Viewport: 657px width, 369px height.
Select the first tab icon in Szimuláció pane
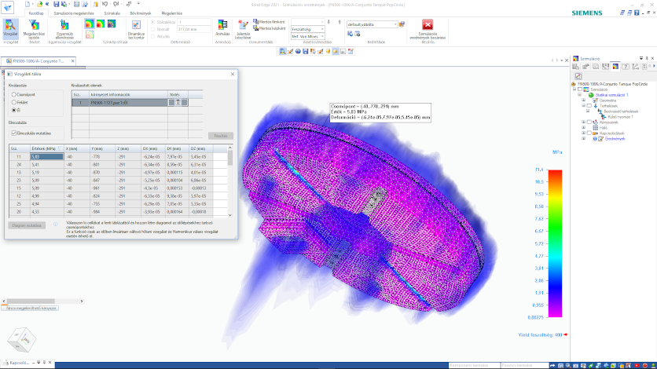coord(576,67)
